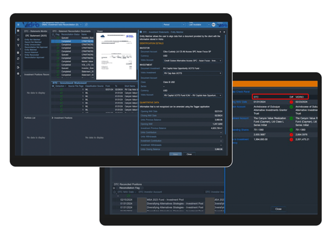This screenshot has width=330, height=236.
Task: Sort by DTC Investor Account column
Action: [x=150, y=192]
